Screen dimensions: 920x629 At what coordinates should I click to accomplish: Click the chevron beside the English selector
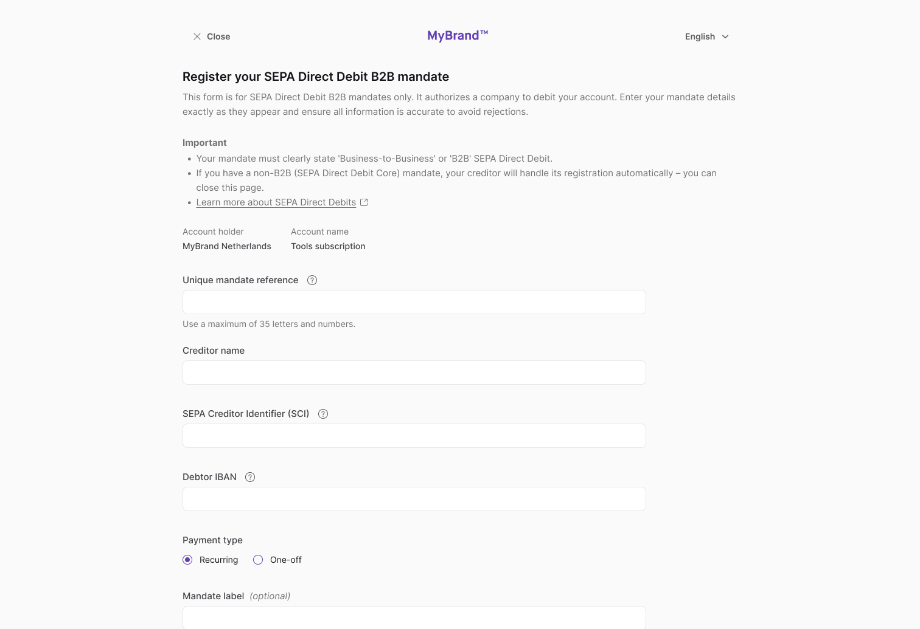[725, 36]
